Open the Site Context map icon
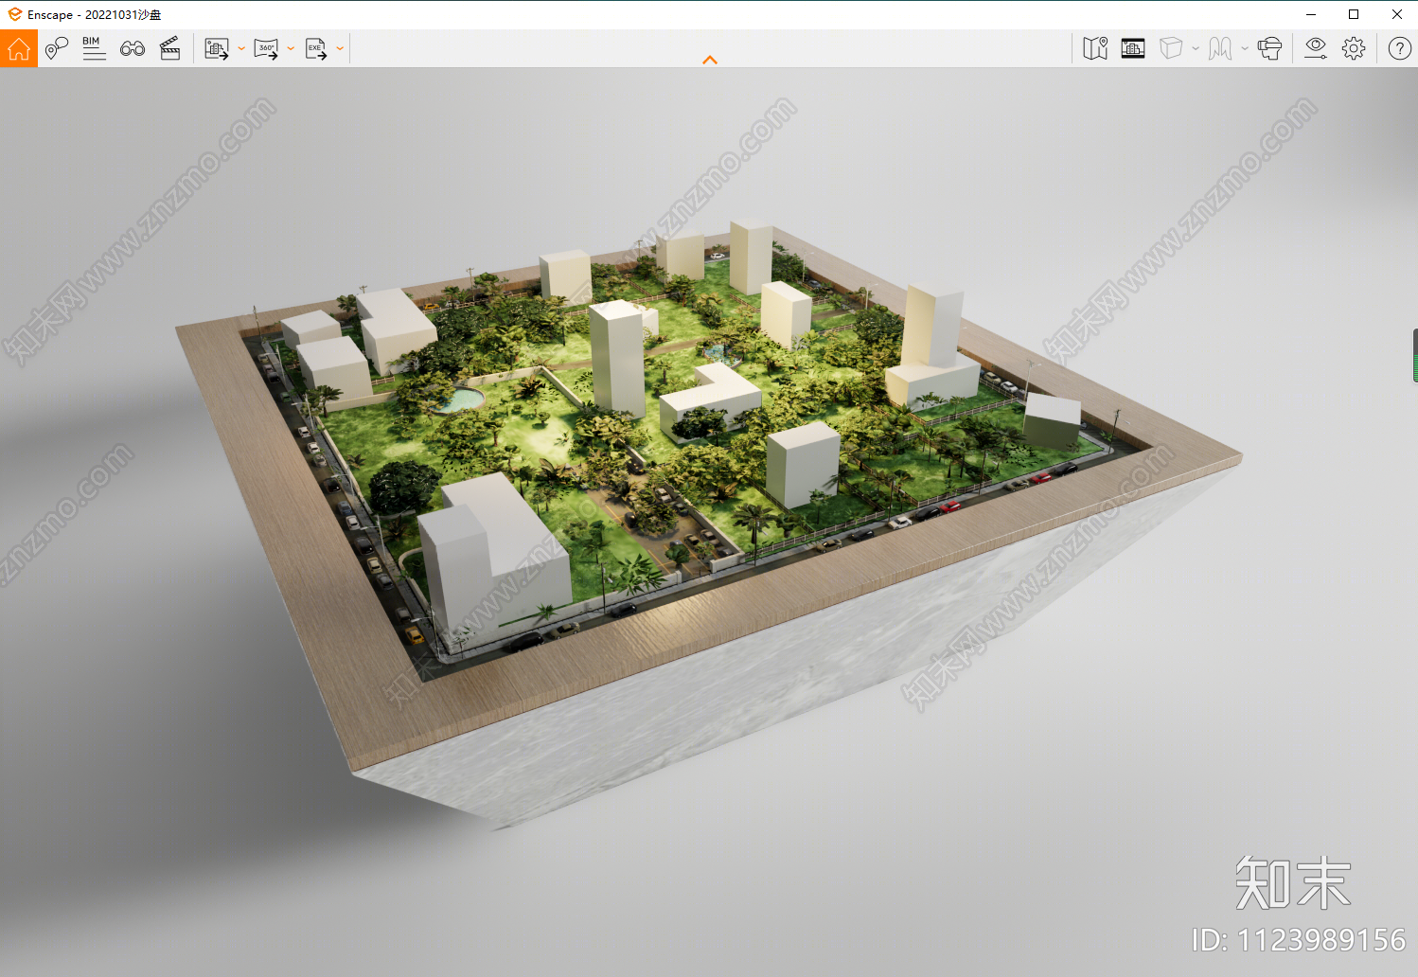The image size is (1418, 977). pyautogui.click(x=1095, y=48)
